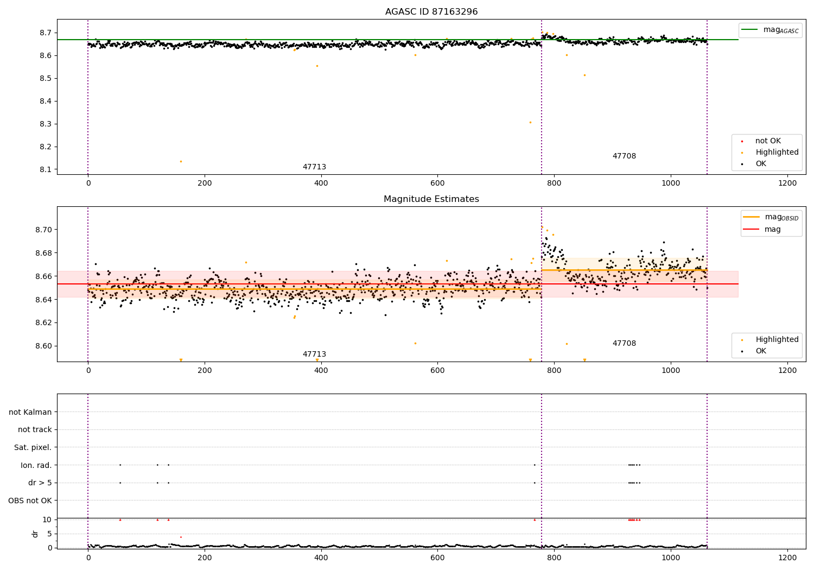Image resolution: width=814 pixels, height=570 pixels.
Task: Click the 'dr' axis label on the bottom plot
Action: click(x=35, y=534)
